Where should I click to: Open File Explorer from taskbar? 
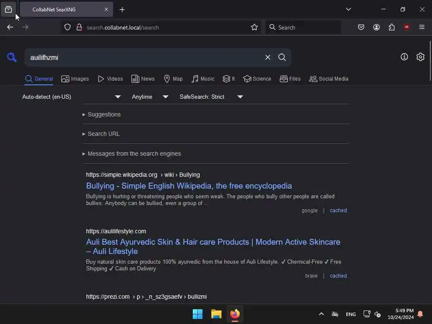(216, 314)
